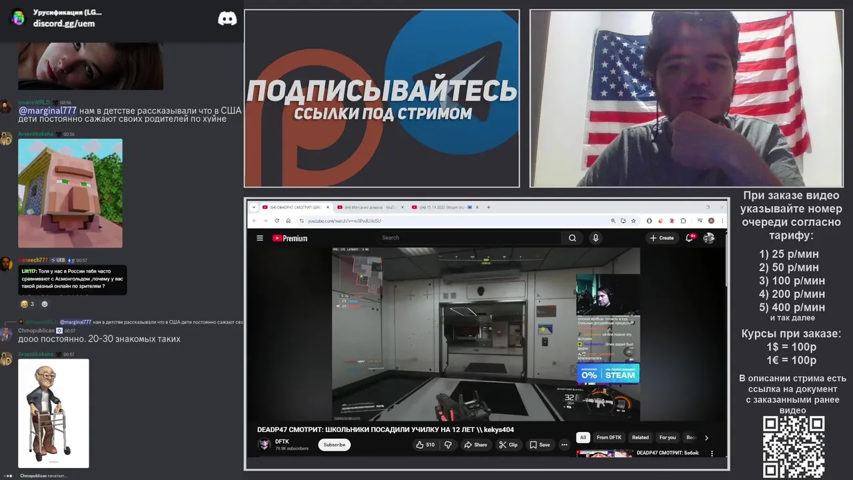Click the message "дооо постоянно. 20-30 знакомых таких"
853x480 pixels.
99,339
